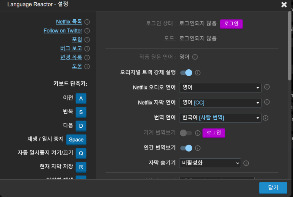The width and height of the screenshot is (293, 197).
Task: Click the Q key for 자동 일시중지
Action: 81,153
